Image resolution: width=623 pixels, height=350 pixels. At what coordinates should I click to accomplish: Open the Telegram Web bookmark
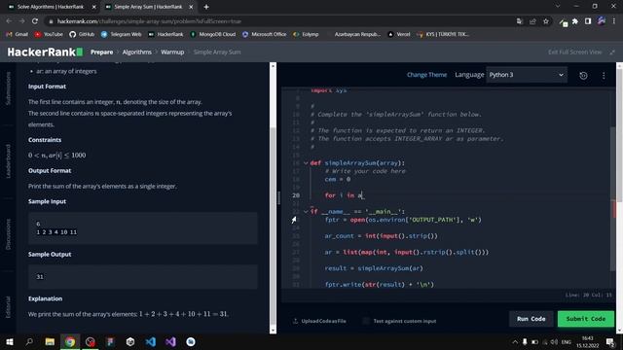click(x=121, y=35)
